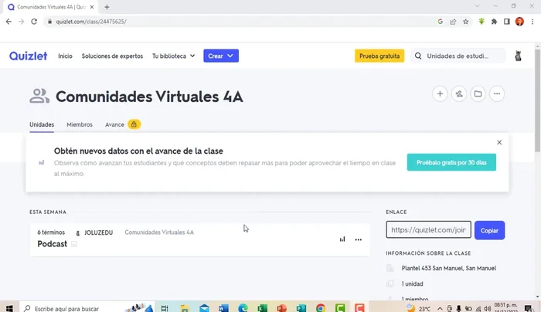Image resolution: width=541 pixels, height=312 pixels.
Task: Open Word from the taskbar
Action: 223,308
